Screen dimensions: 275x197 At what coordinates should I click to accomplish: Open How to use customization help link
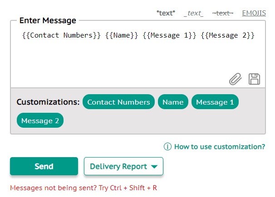220,147
